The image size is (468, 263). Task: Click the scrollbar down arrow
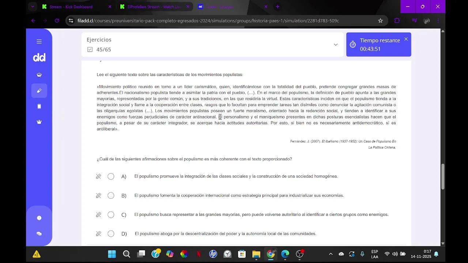pos(443,243)
